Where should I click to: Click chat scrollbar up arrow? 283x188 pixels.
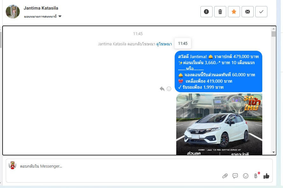pos(274,28)
